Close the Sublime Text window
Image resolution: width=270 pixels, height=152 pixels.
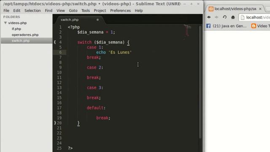198,4
